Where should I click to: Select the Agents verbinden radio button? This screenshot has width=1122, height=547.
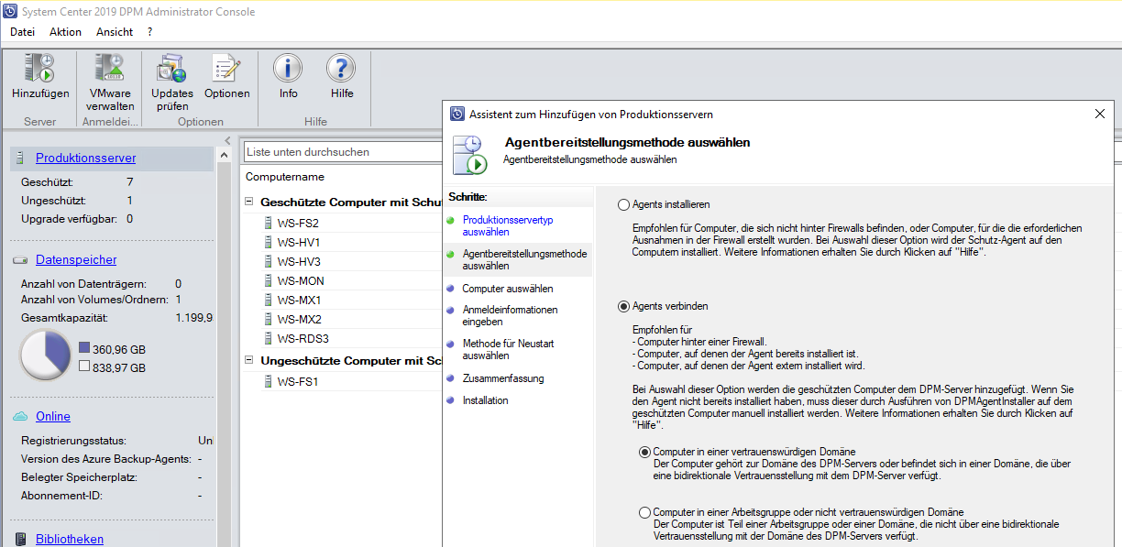624,306
